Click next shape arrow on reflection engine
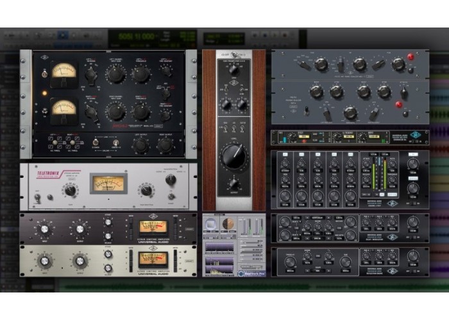 pos(329,270)
